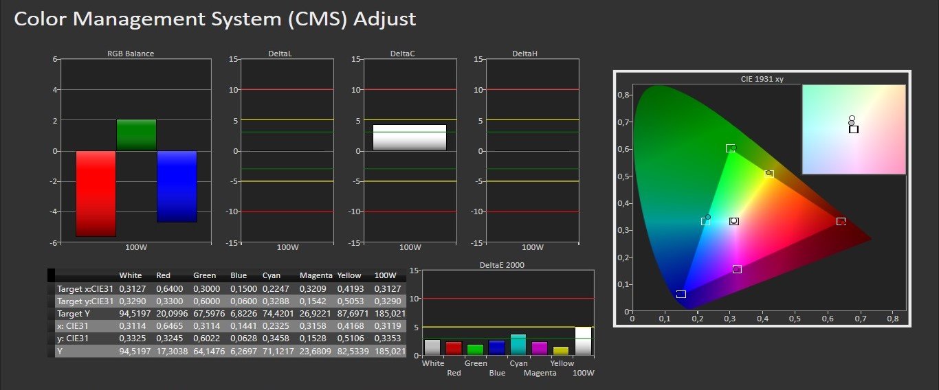This screenshot has width=939, height=390.
Task: Select the blue bar in RGB Balance chart
Action: (177, 186)
